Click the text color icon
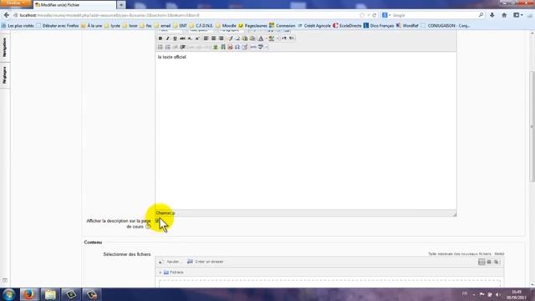Screen dimensions: 535x301 [x=261, y=38]
